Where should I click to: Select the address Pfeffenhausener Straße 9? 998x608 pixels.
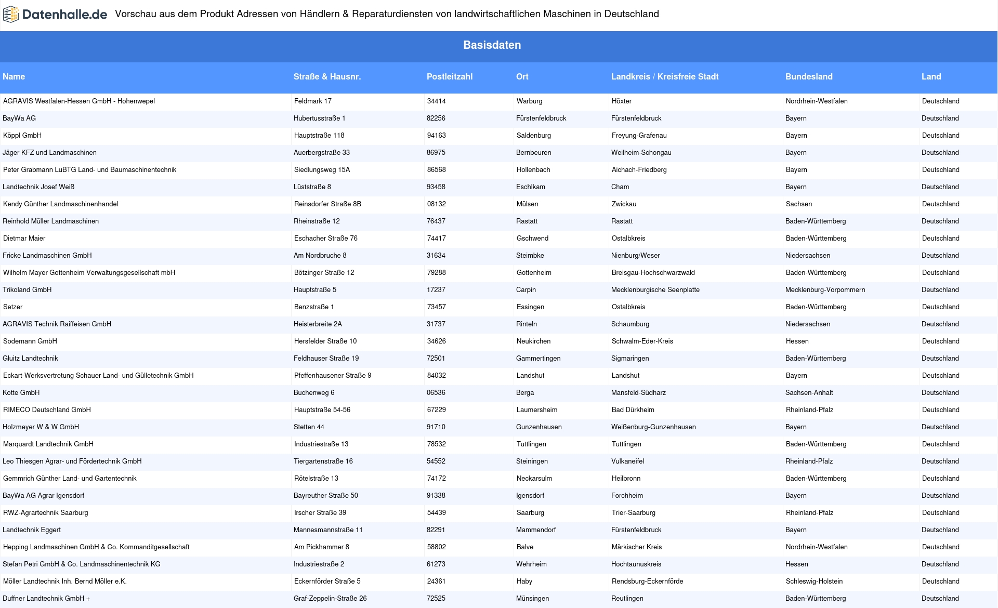click(x=333, y=376)
